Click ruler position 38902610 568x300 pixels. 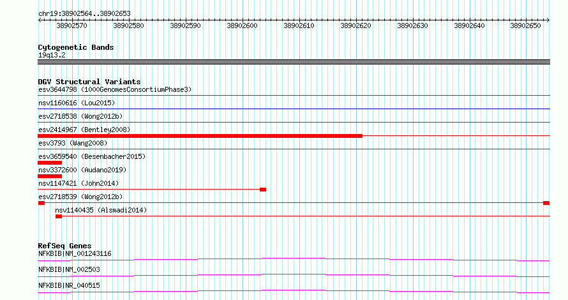[299, 26]
